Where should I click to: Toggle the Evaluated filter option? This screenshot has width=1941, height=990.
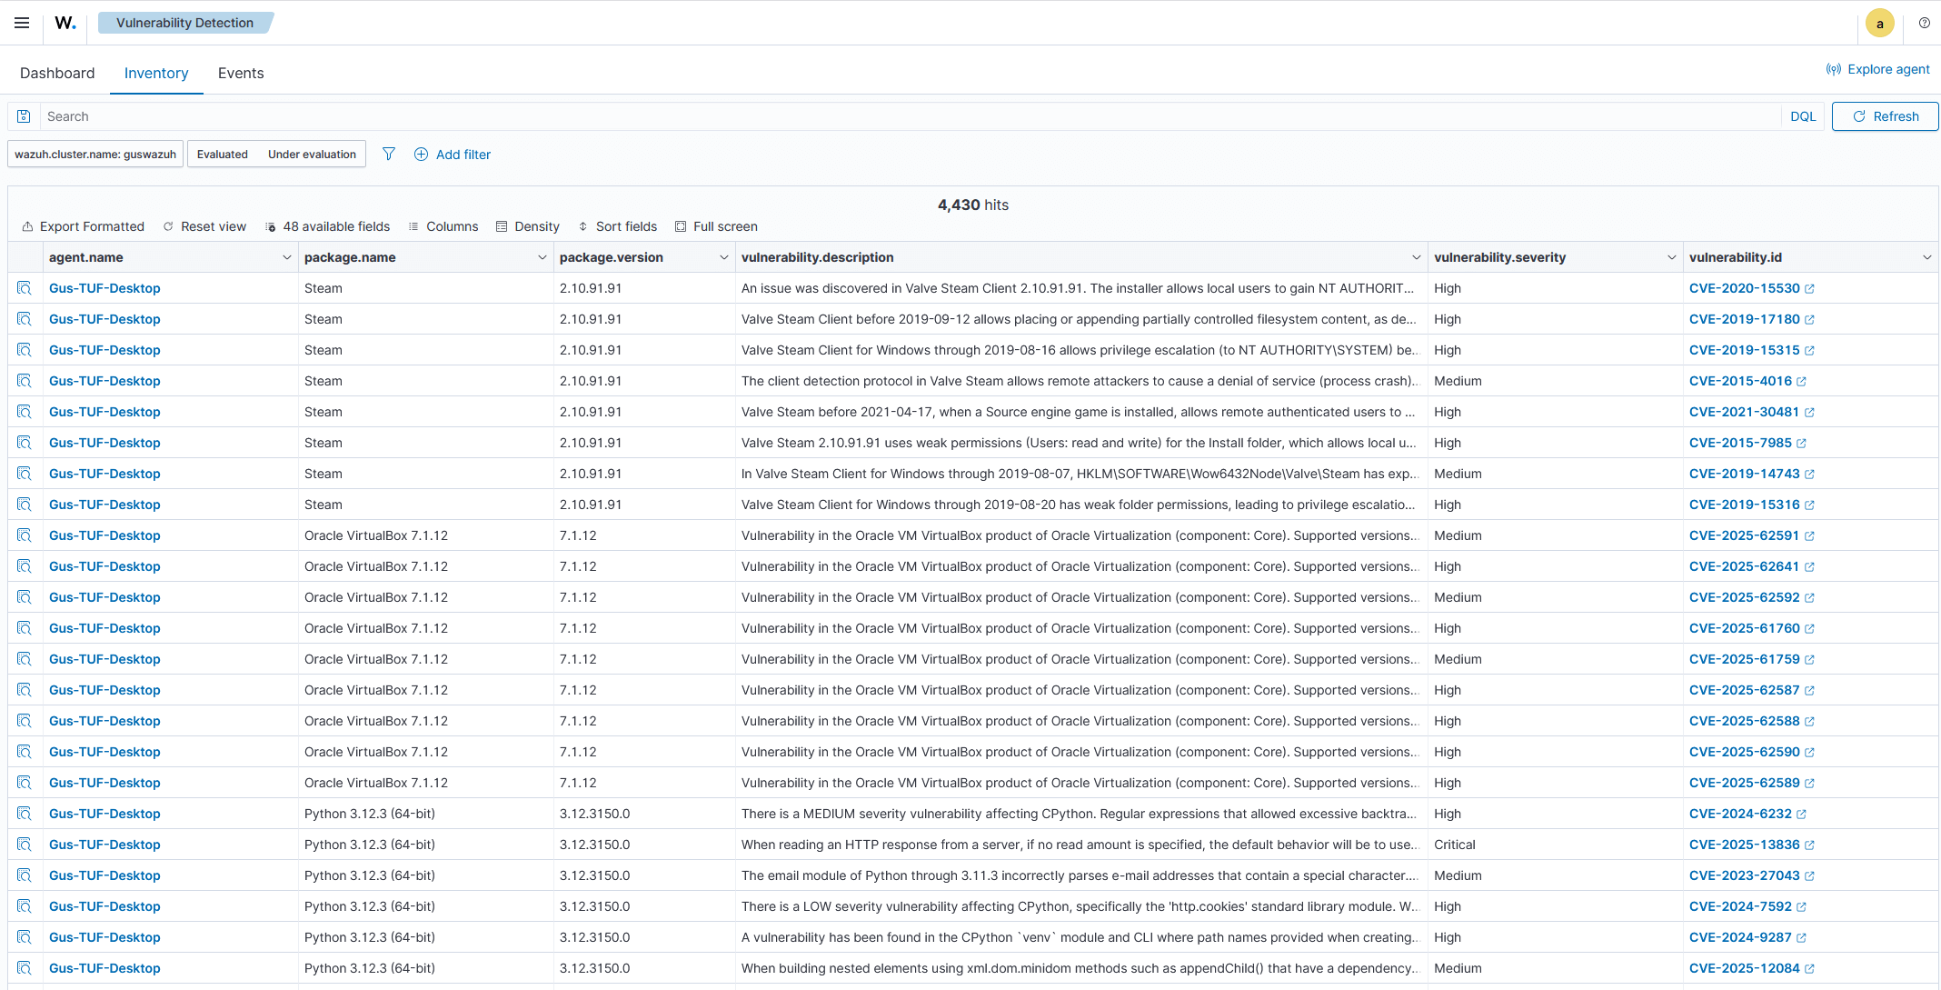(223, 155)
